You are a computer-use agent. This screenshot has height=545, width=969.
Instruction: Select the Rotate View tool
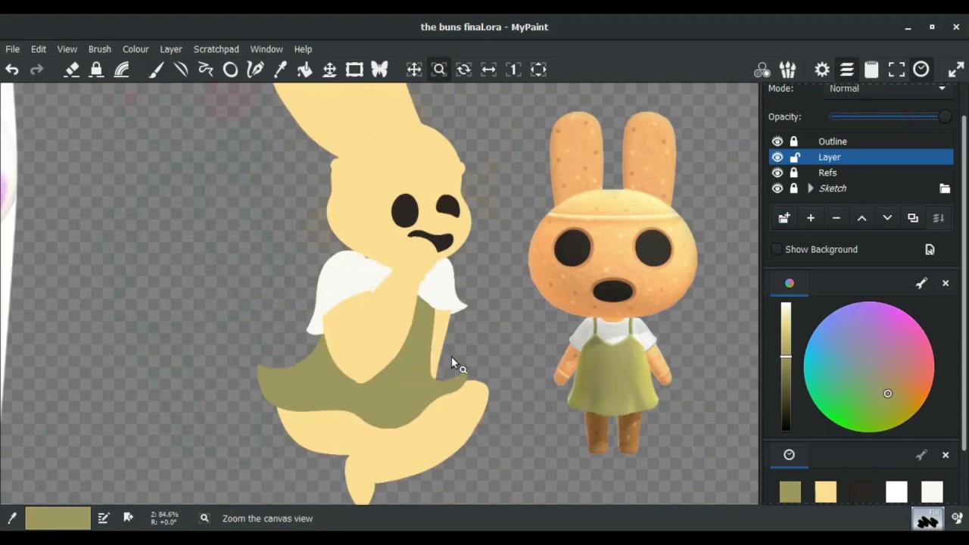click(464, 70)
